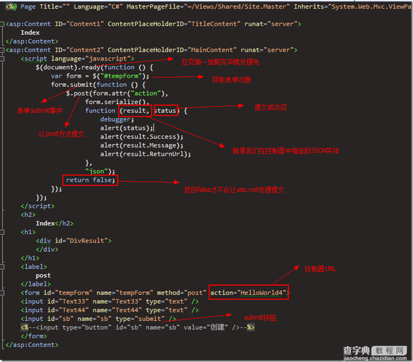413x362 pixels.
Task: Click the form.serialize(), line
Action: 117,102
